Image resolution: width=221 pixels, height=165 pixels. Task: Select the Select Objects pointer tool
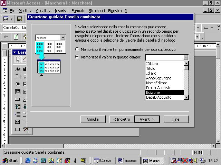pos(18,59)
